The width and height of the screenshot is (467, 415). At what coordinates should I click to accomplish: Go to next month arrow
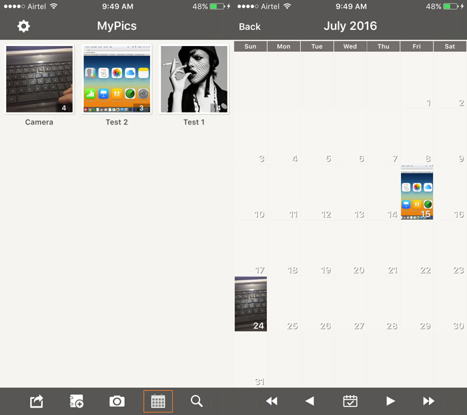391,401
